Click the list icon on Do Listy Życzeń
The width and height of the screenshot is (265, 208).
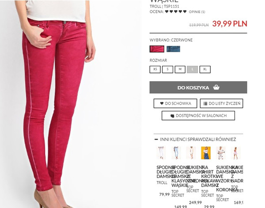(205, 104)
